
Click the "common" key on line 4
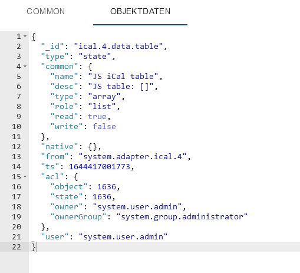click(60, 67)
